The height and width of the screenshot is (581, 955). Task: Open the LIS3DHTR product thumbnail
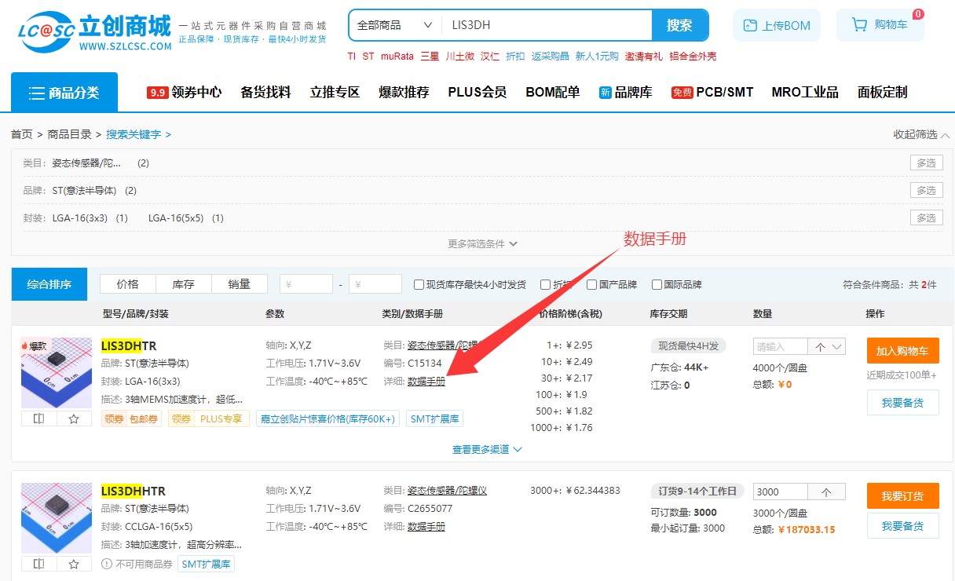click(57, 375)
